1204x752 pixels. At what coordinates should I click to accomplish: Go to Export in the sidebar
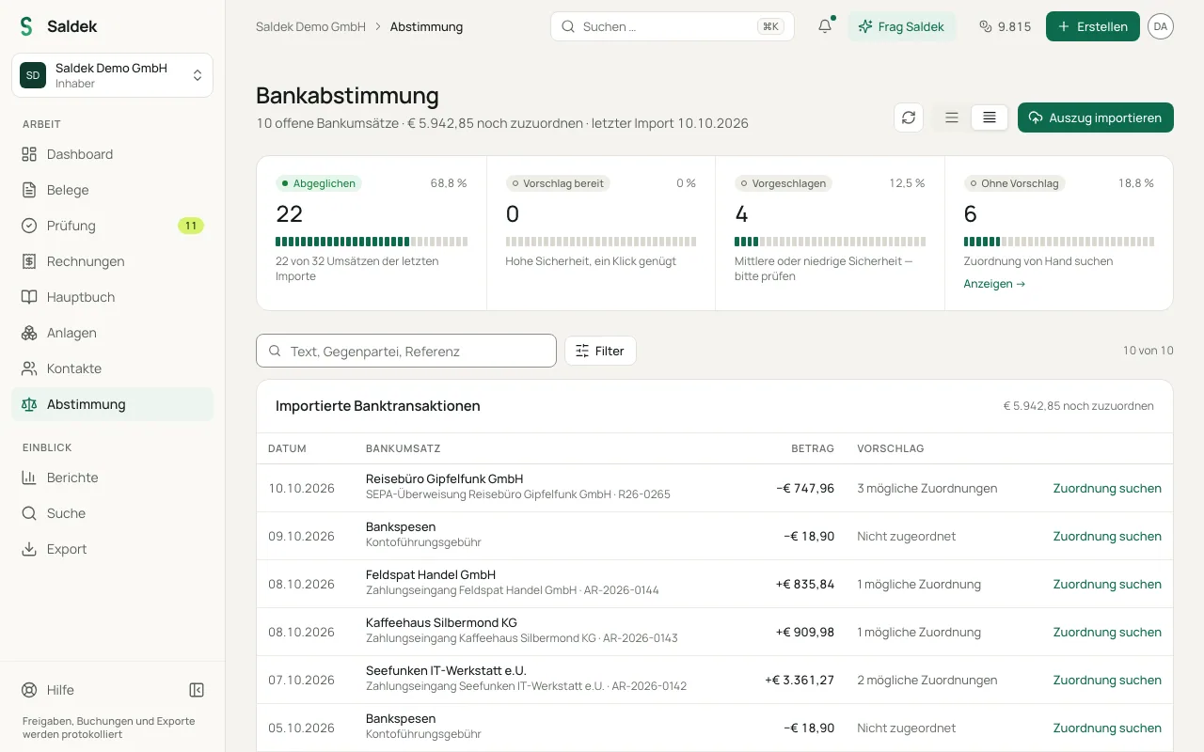point(112,549)
